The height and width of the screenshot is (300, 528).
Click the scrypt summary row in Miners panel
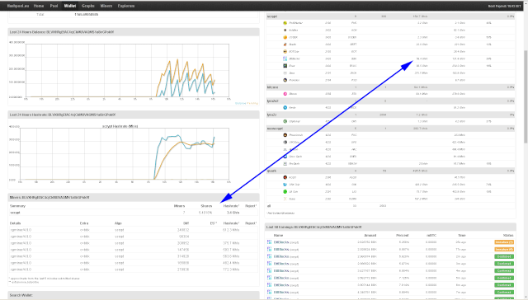134,213
